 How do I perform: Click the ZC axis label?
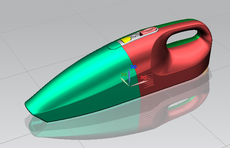click(133, 67)
